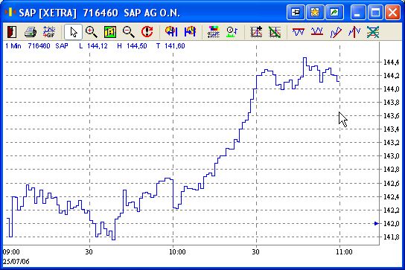Click the right-arrow time period icon

[190, 32]
